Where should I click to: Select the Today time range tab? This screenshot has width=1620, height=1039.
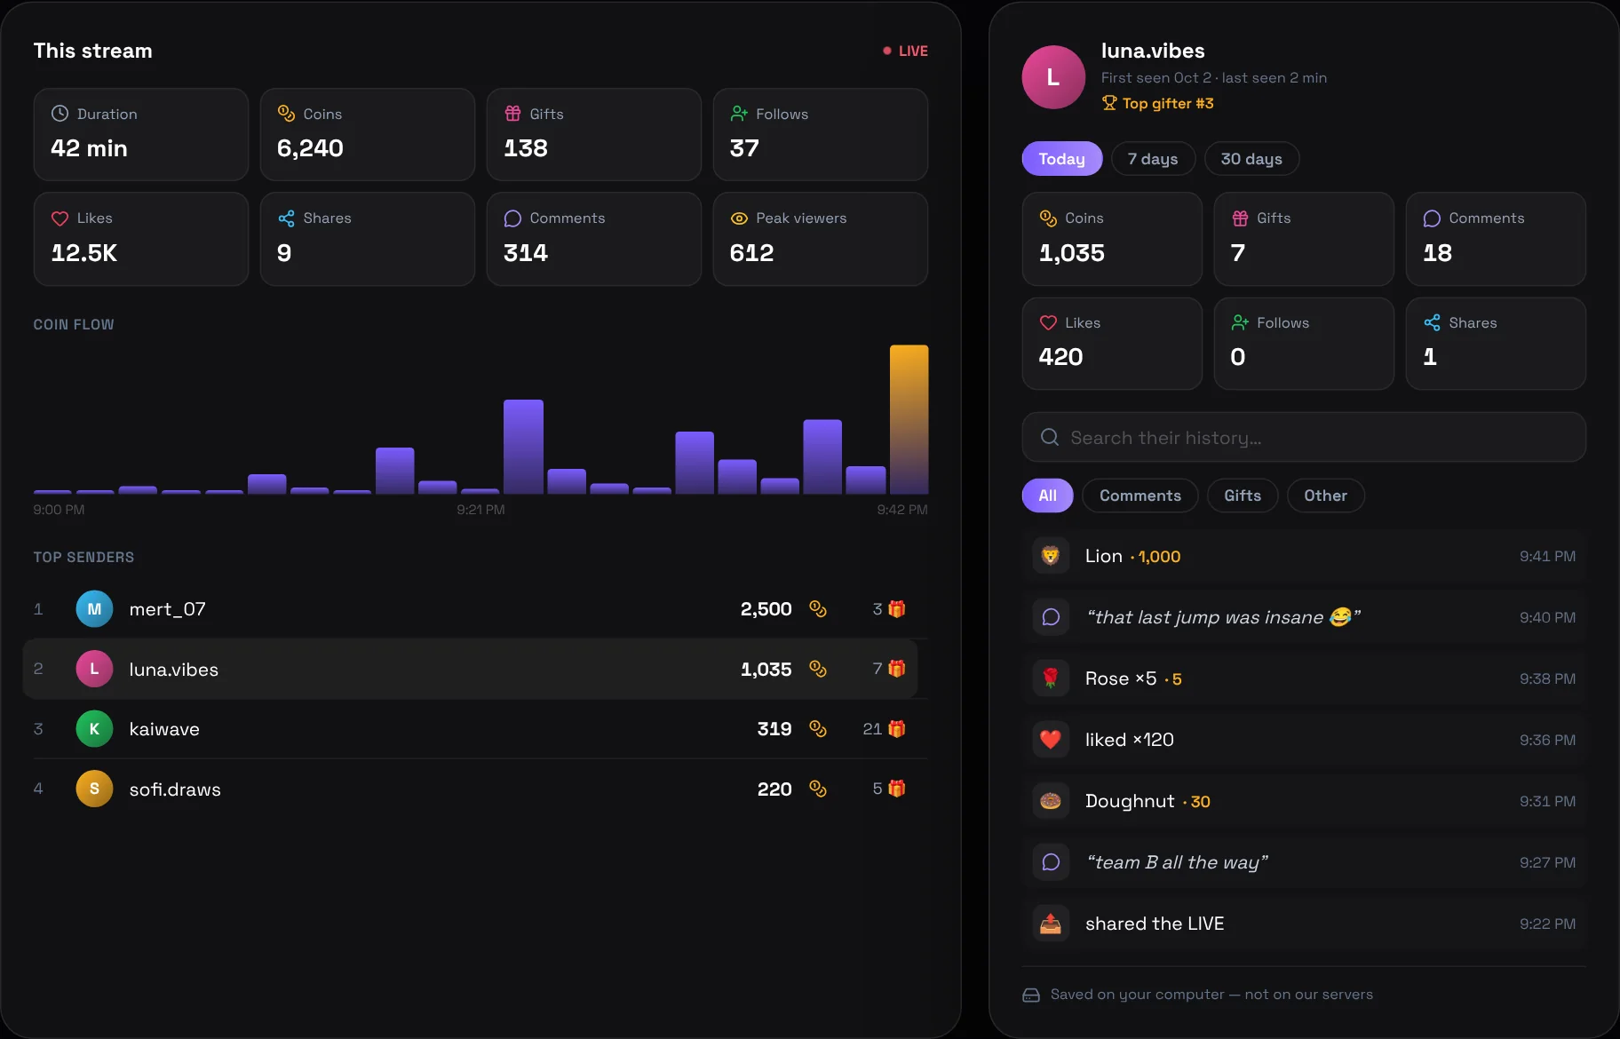click(1062, 159)
